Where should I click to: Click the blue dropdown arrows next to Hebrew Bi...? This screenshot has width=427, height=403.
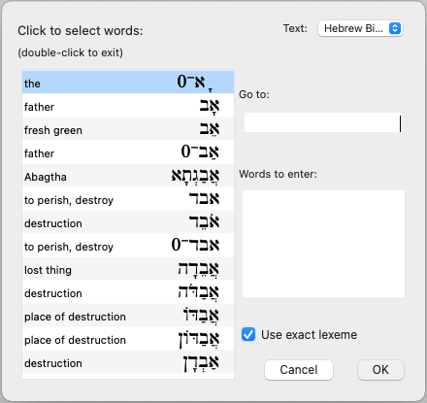(395, 28)
